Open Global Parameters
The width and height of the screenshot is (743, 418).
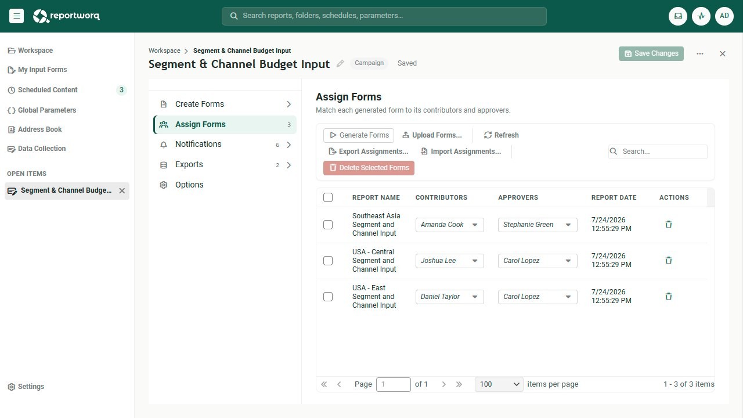click(x=42, y=110)
